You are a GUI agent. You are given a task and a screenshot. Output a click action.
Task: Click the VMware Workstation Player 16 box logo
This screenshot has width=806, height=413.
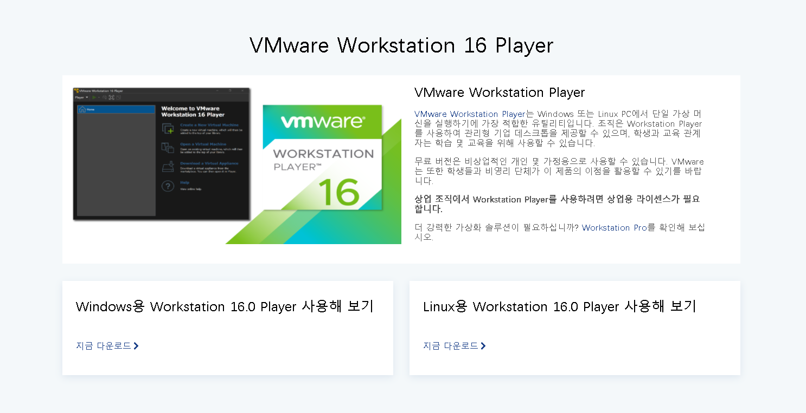pyautogui.click(x=322, y=158)
